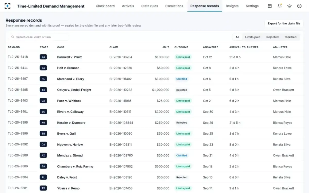Click Clarified outcome for Marchand v. Ellery

[x=182, y=79]
